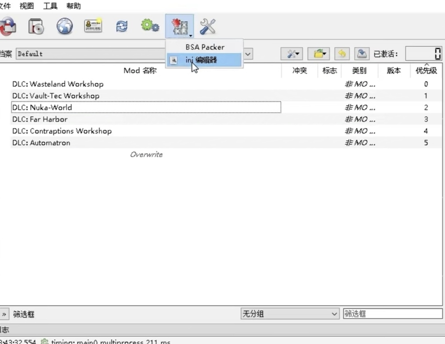
Task: Open the profiles ID card icon
Action: [x=93, y=26]
